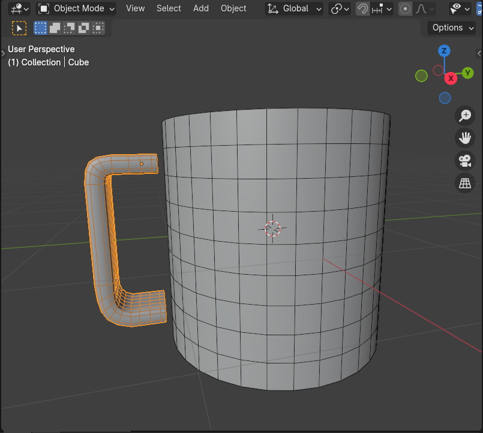Switch perspective/orthographic with the grid icon

pos(465,184)
